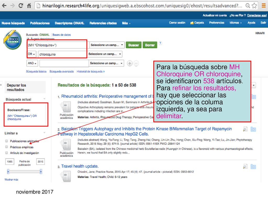Open field selector for first search row
The width and height of the screenshot is (268, 201).
107,45
